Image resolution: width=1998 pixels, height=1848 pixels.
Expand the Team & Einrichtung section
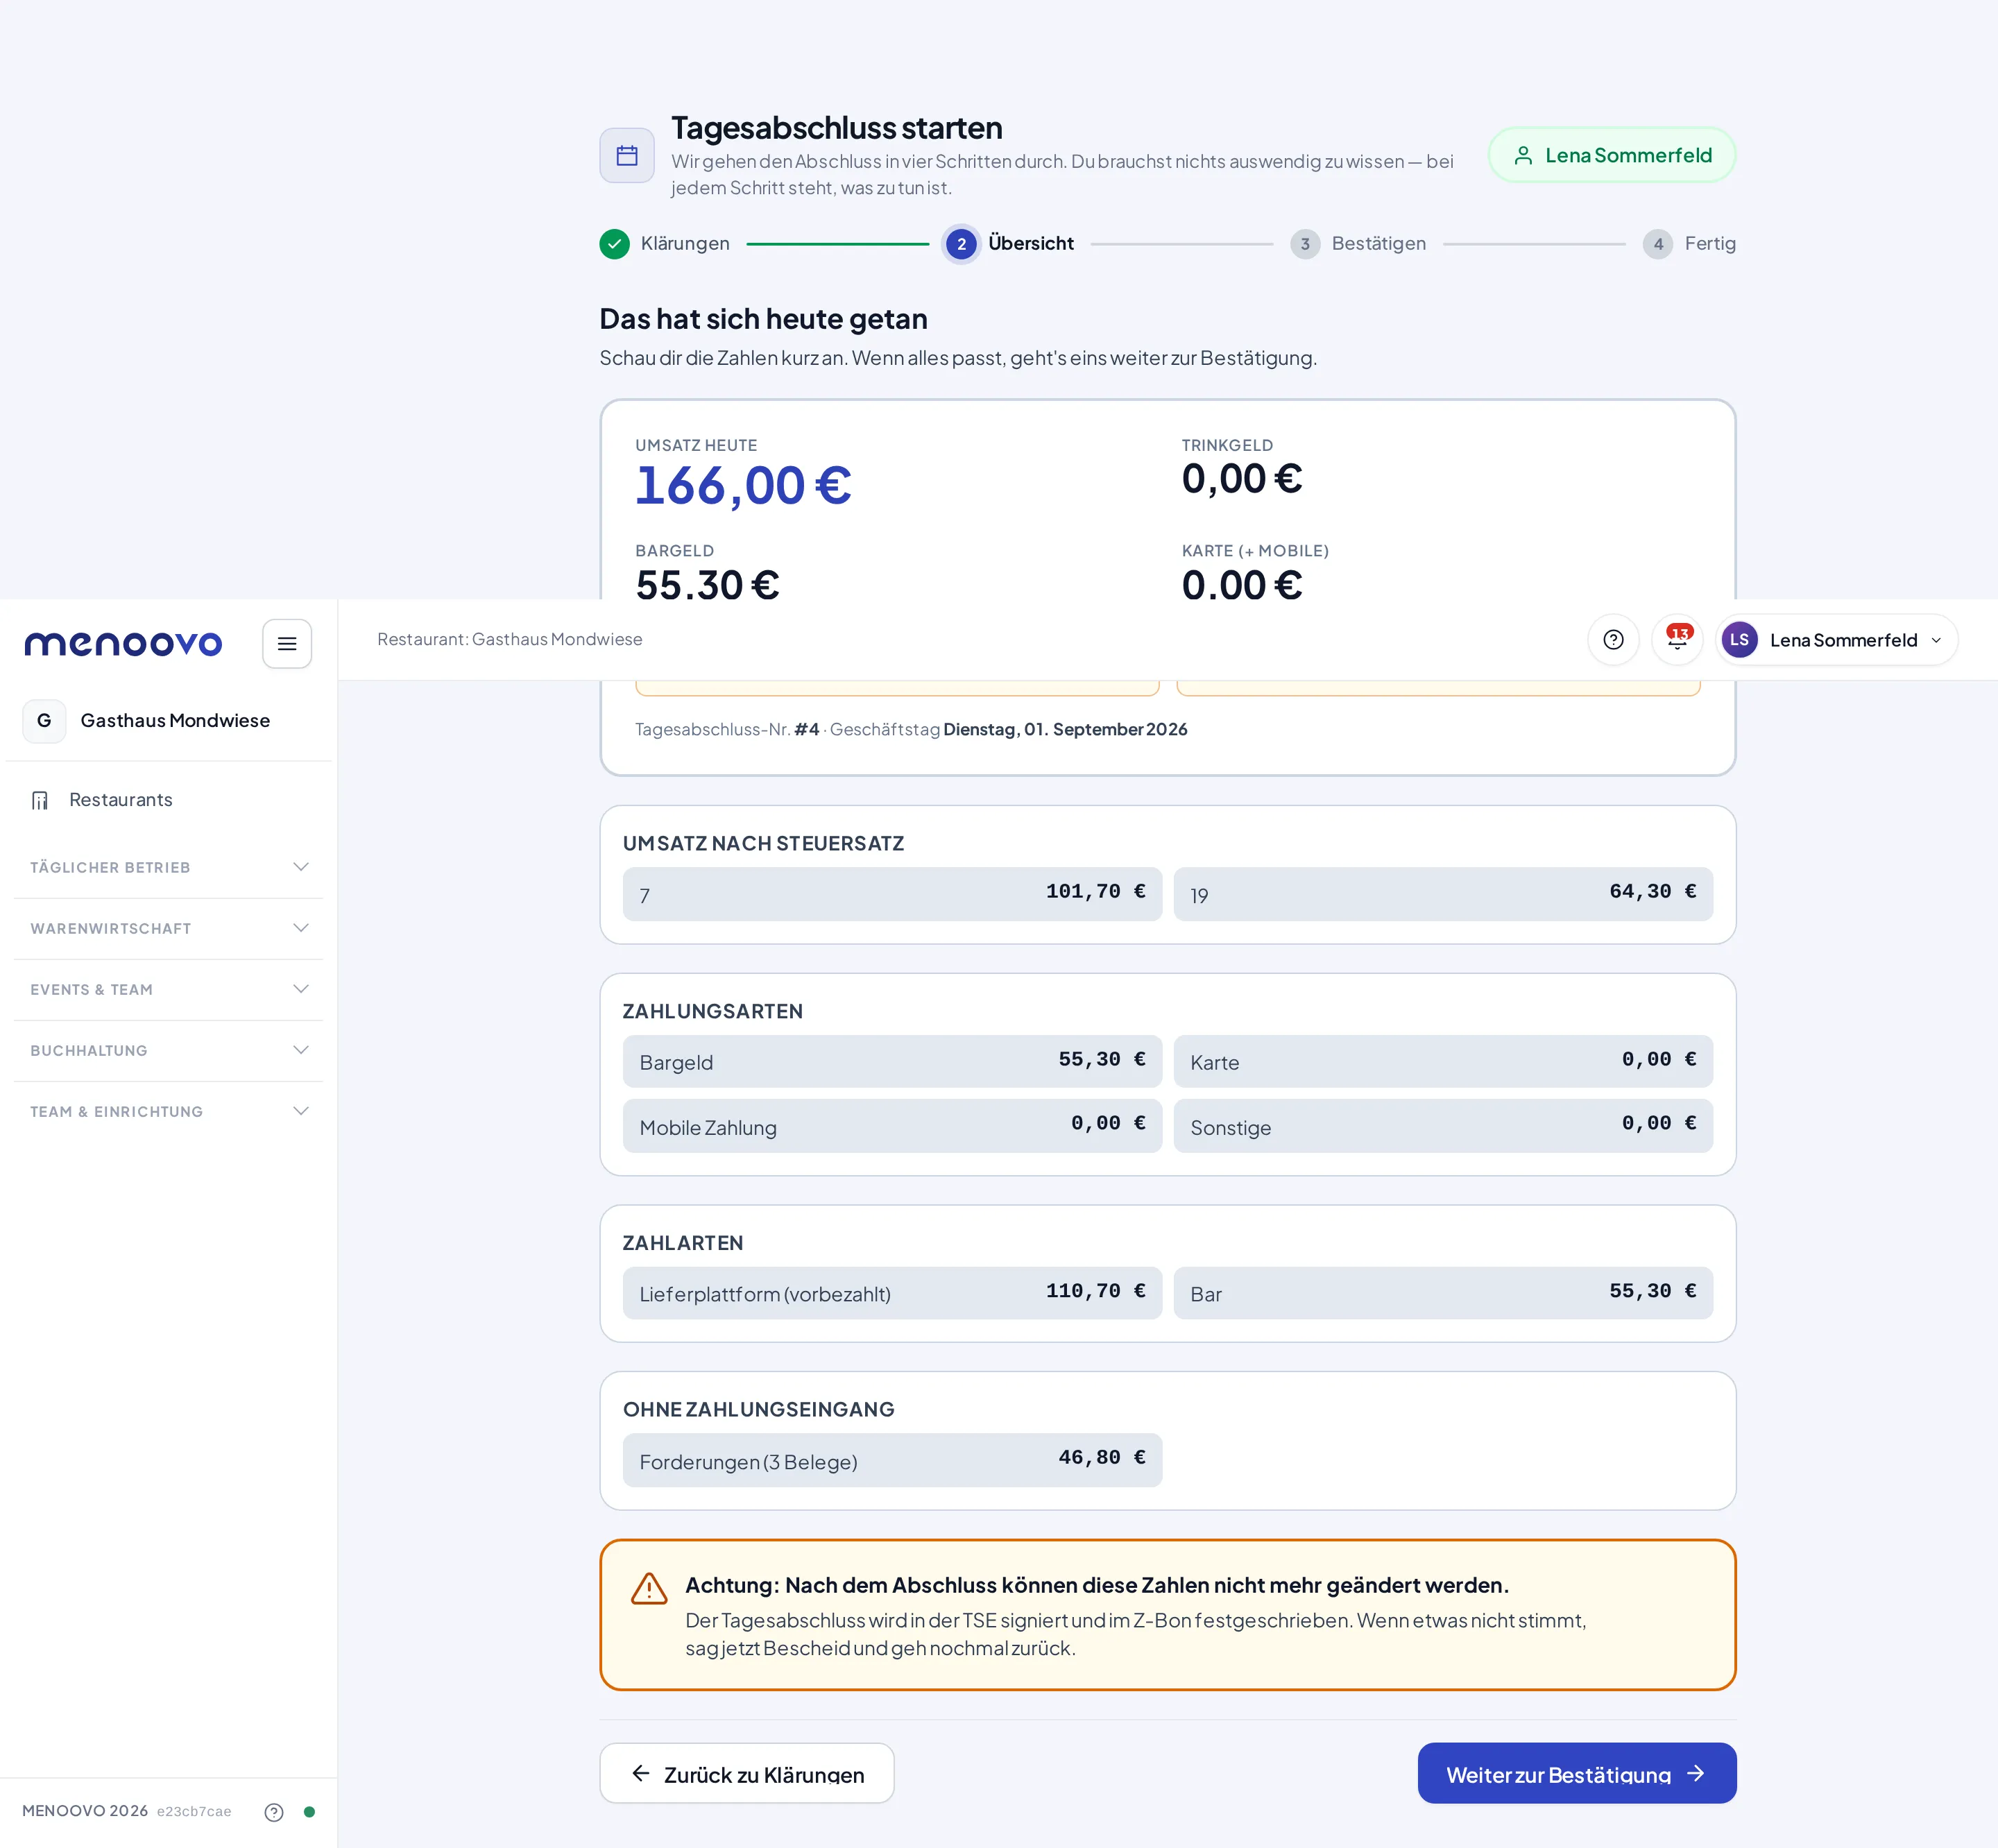pyautogui.click(x=168, y=1111)
